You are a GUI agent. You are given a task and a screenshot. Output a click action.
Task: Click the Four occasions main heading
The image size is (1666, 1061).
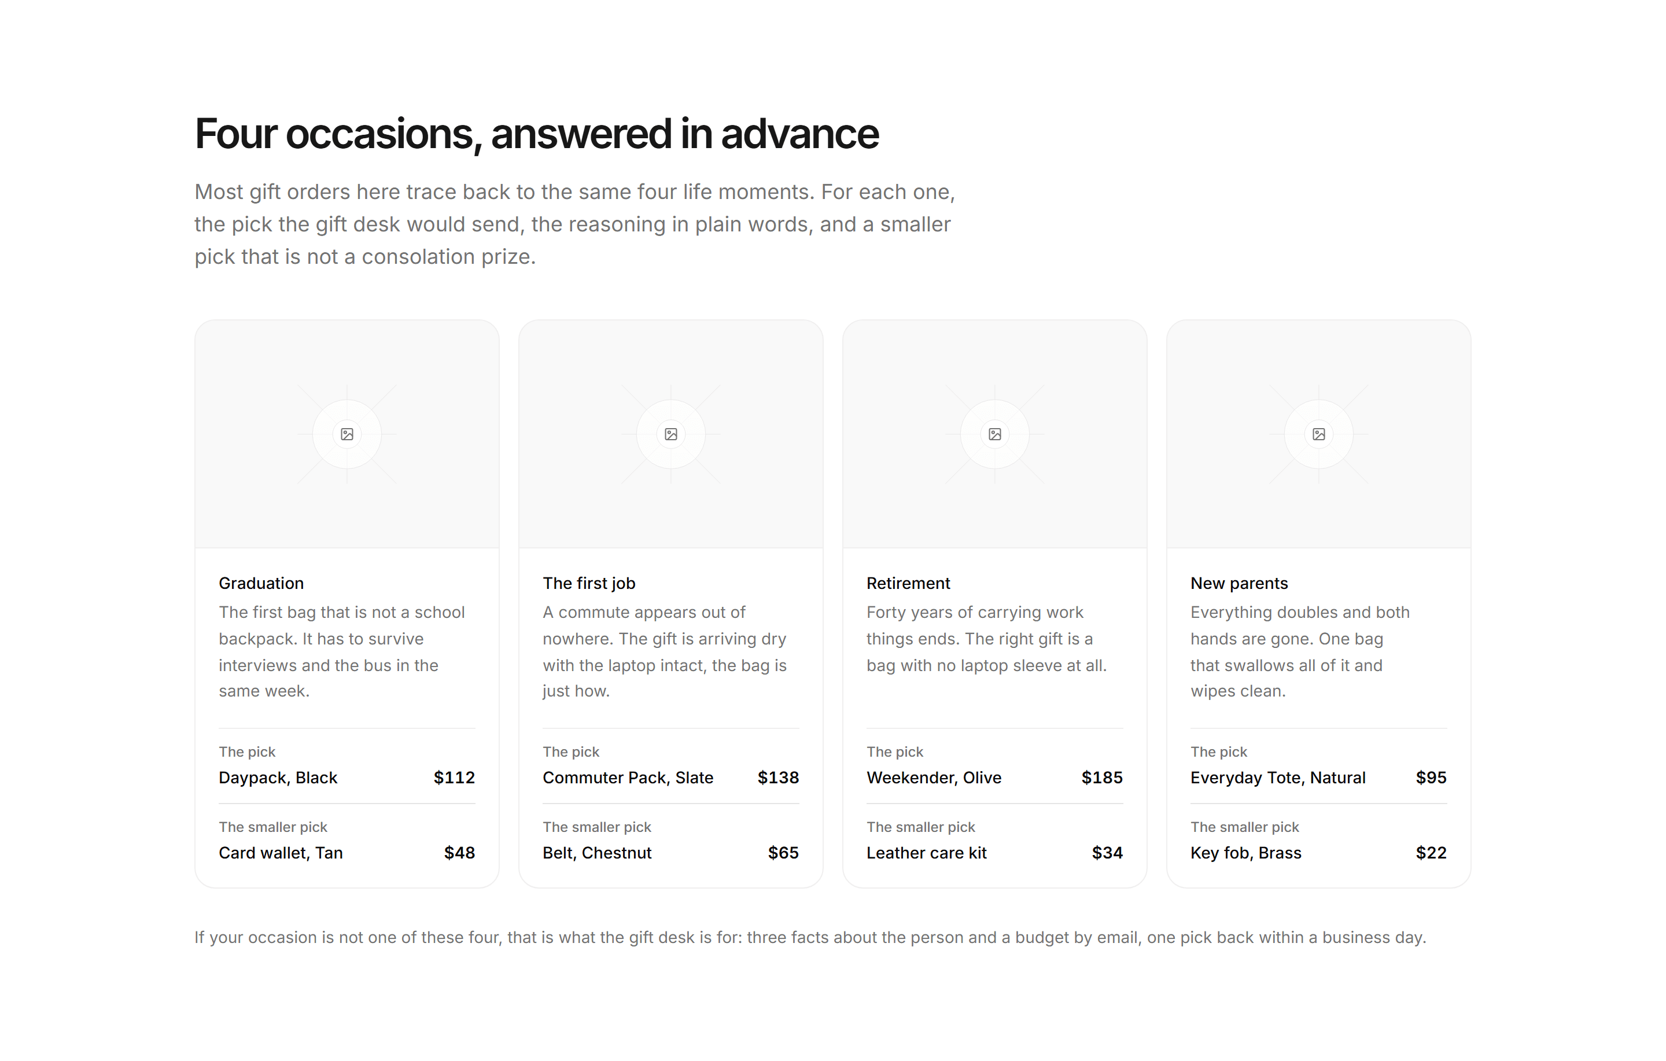536,134
